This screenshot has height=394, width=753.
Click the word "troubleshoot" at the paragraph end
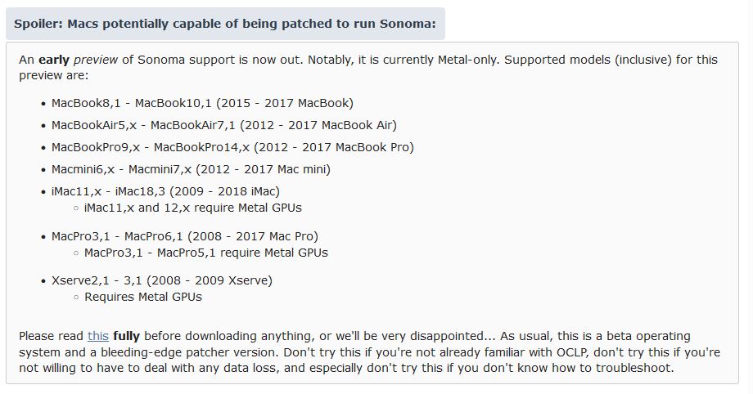(632, 368)
